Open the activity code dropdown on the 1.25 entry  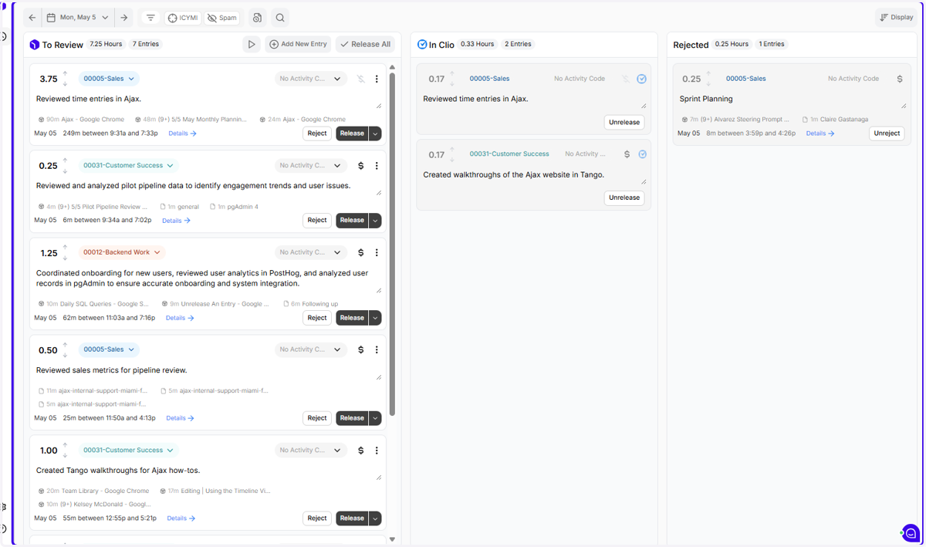[310, 252]
